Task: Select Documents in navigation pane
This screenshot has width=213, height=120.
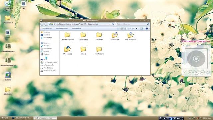Action: [46, 49]
